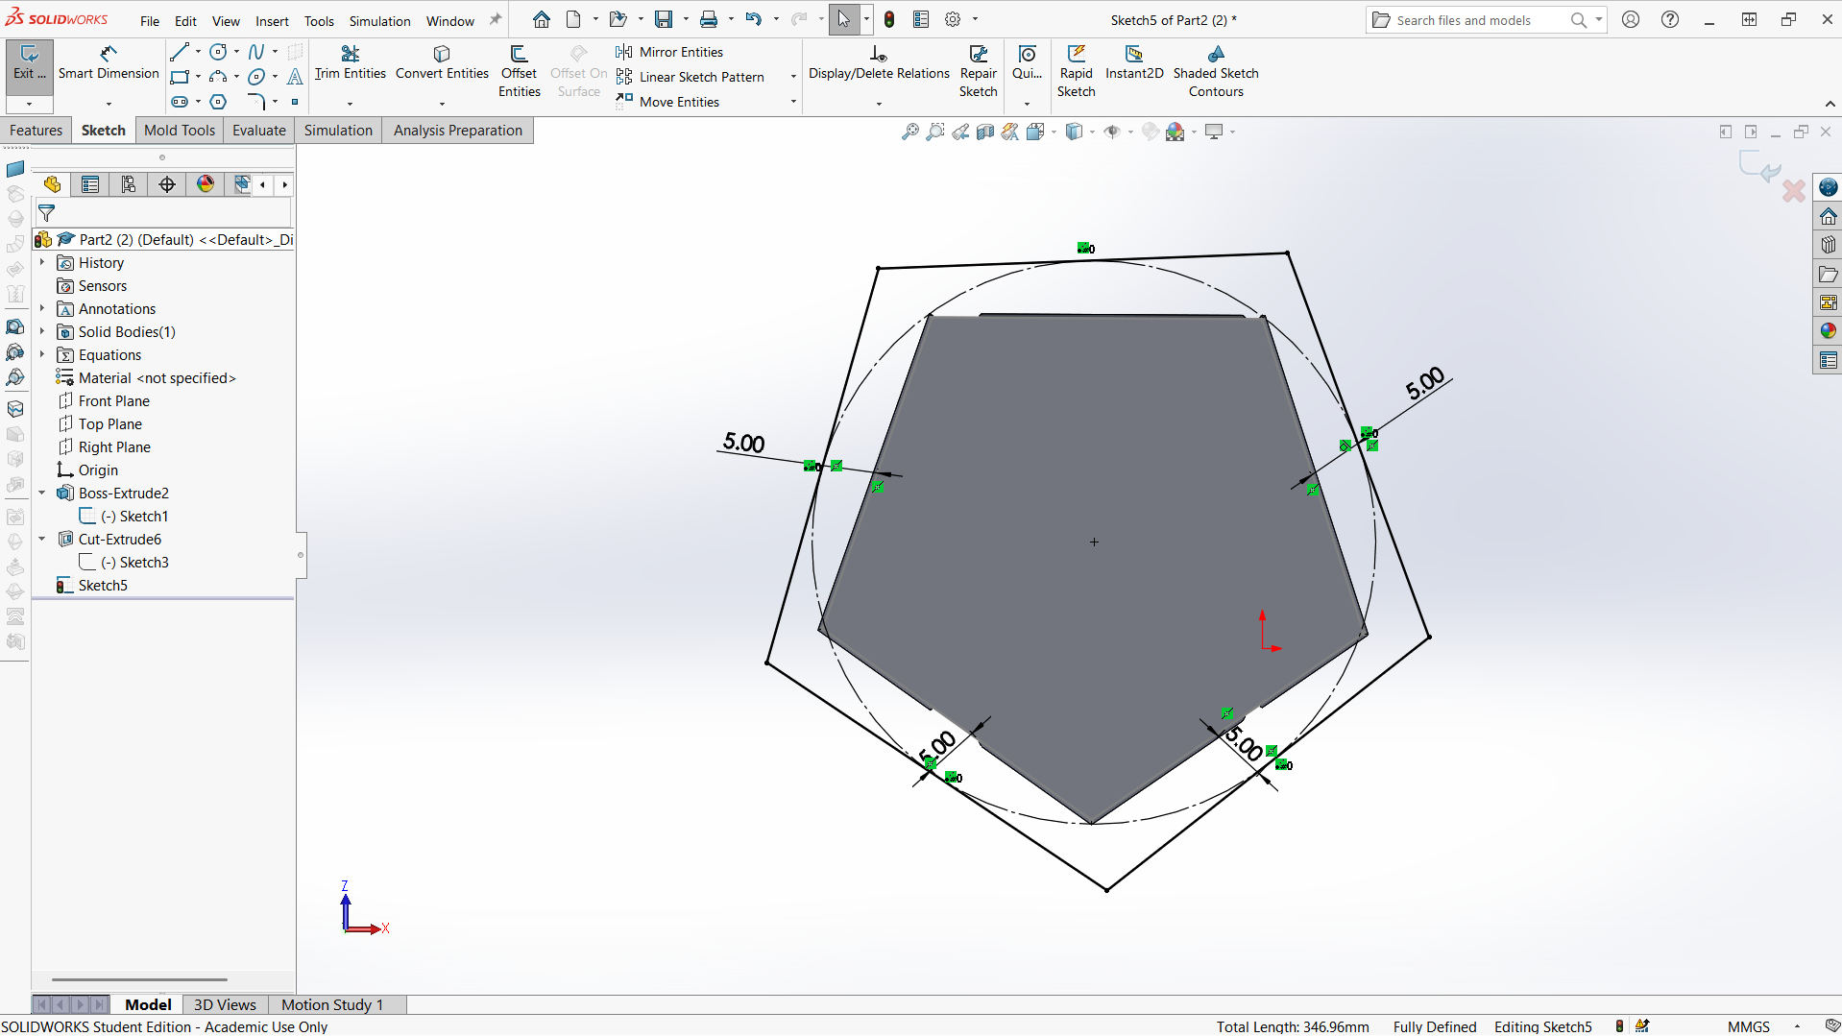1842x1036 pixels.
Task: Open the ConfigurationManager tab
Action: coord(129,184)
